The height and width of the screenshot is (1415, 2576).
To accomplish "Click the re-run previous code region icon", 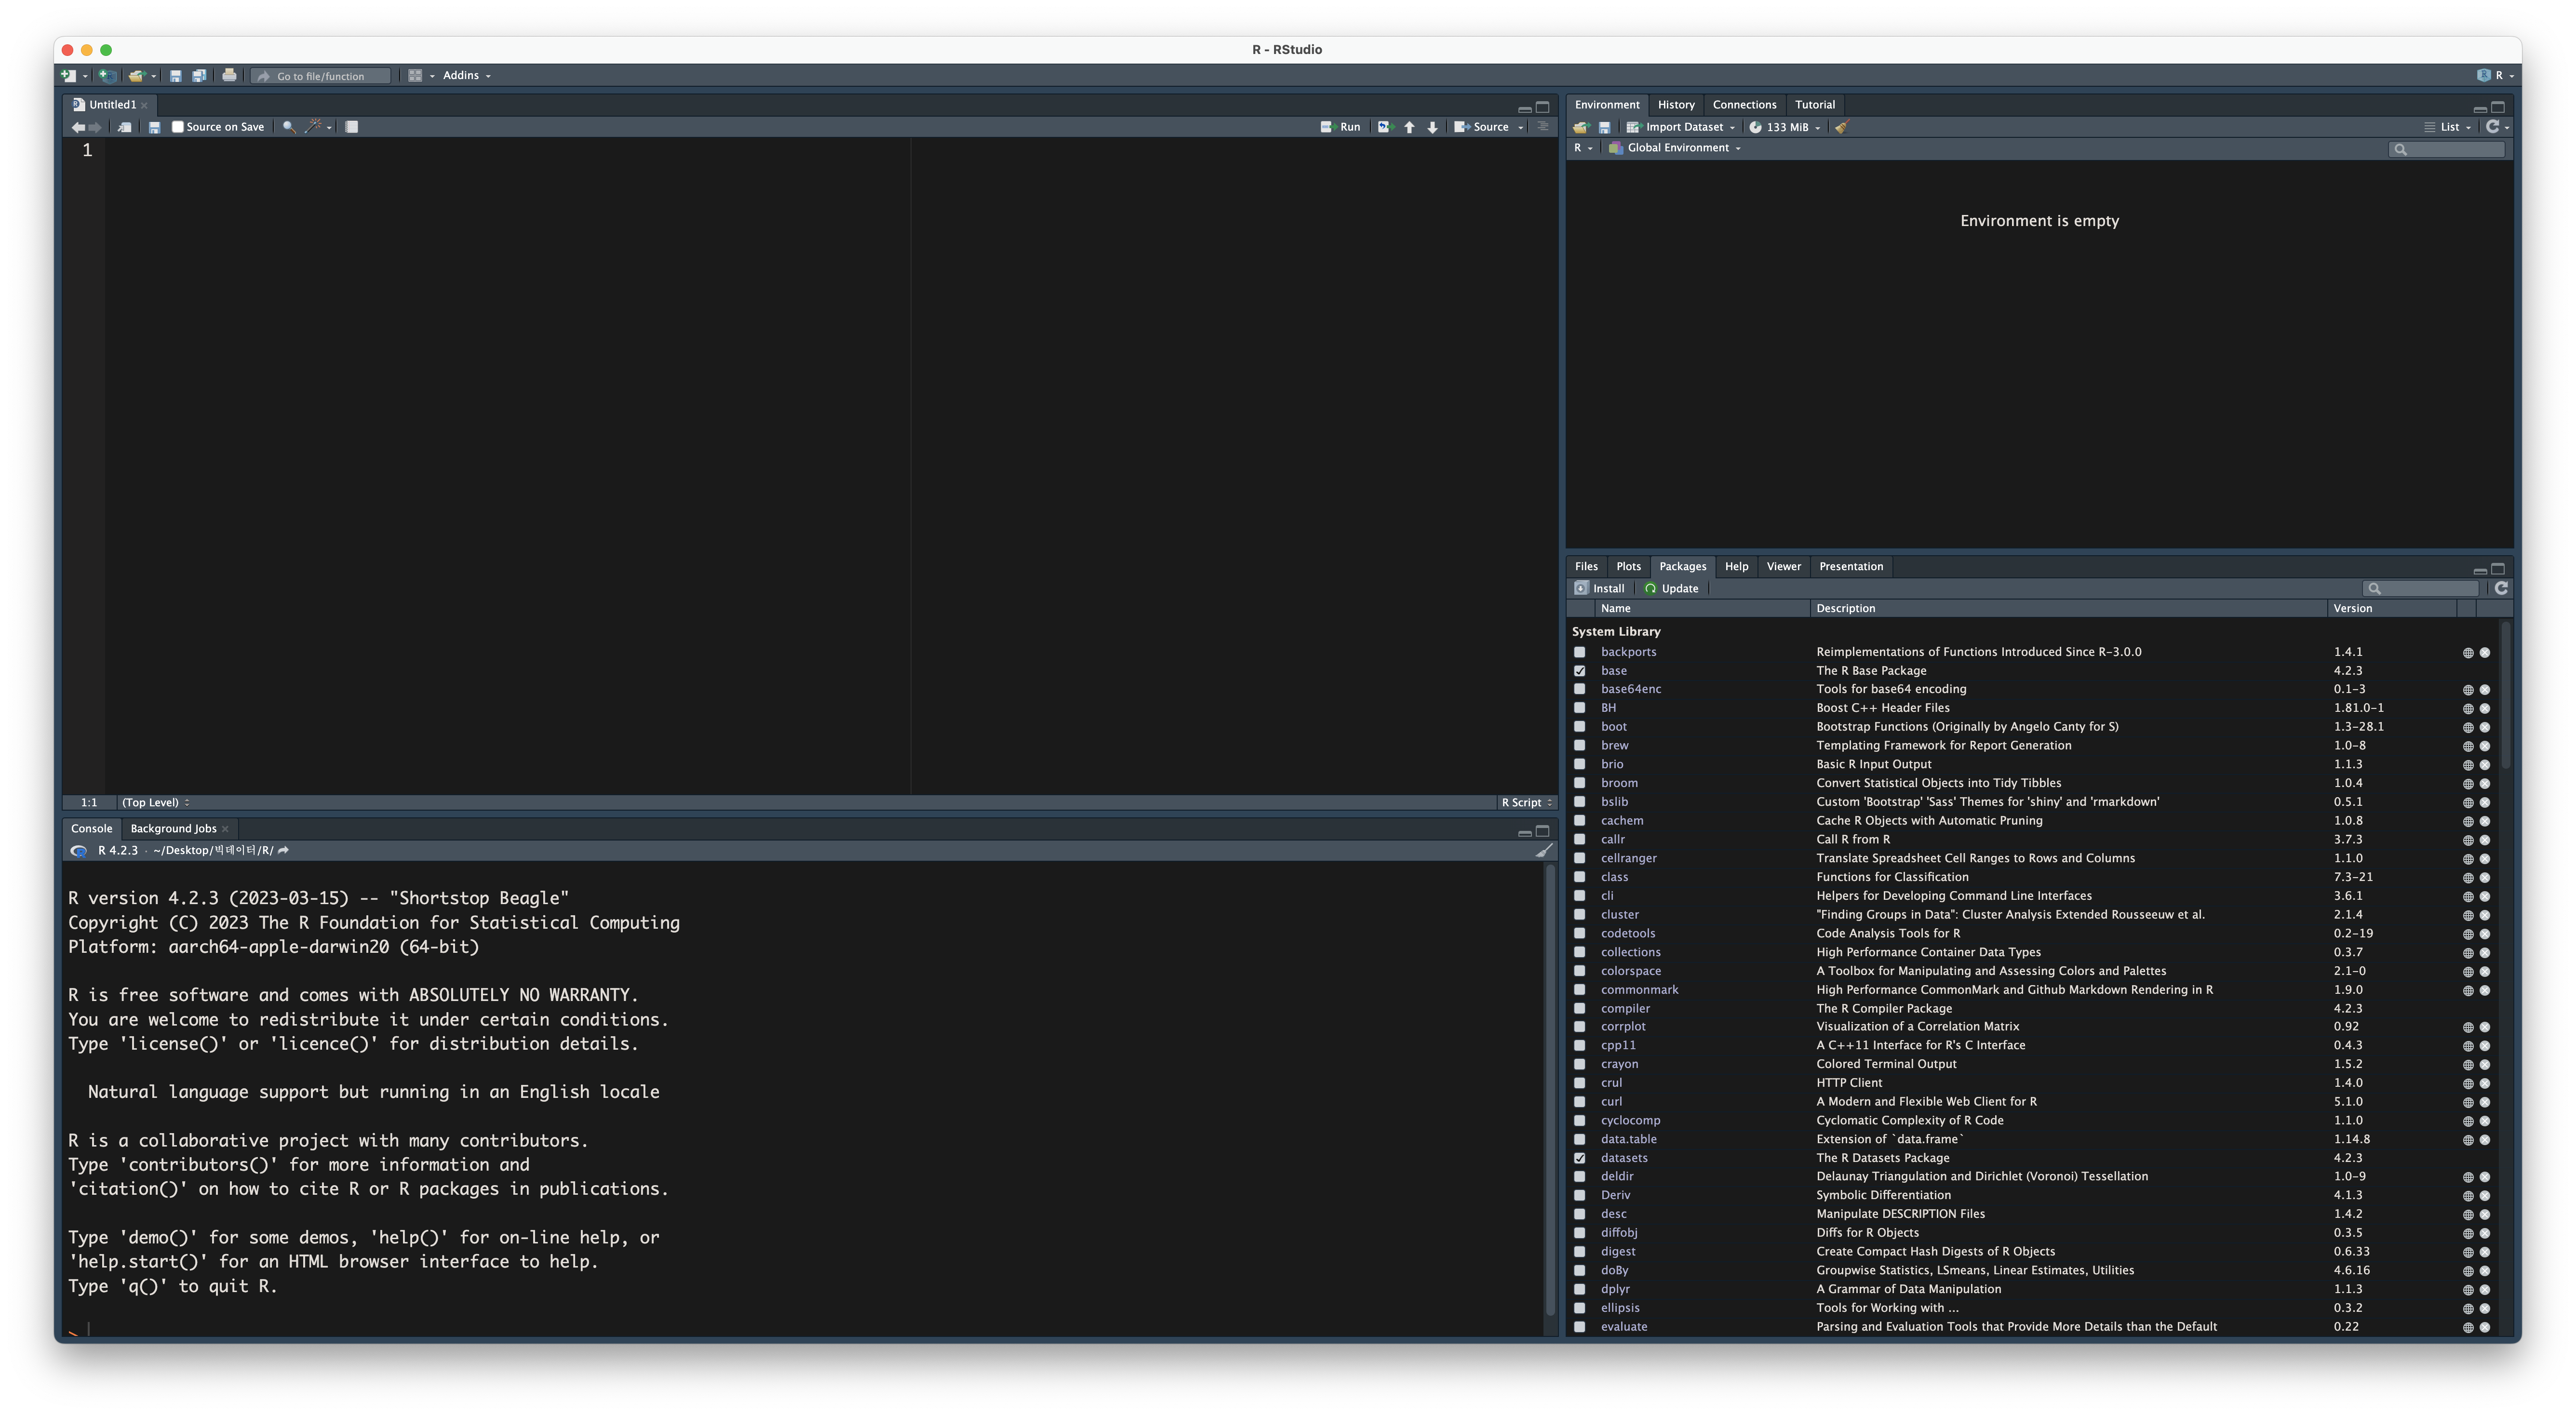I will coord(1384,127).
